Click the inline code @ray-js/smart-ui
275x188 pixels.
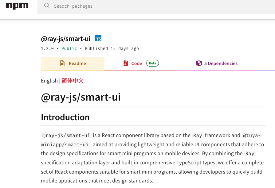(66, 135)
